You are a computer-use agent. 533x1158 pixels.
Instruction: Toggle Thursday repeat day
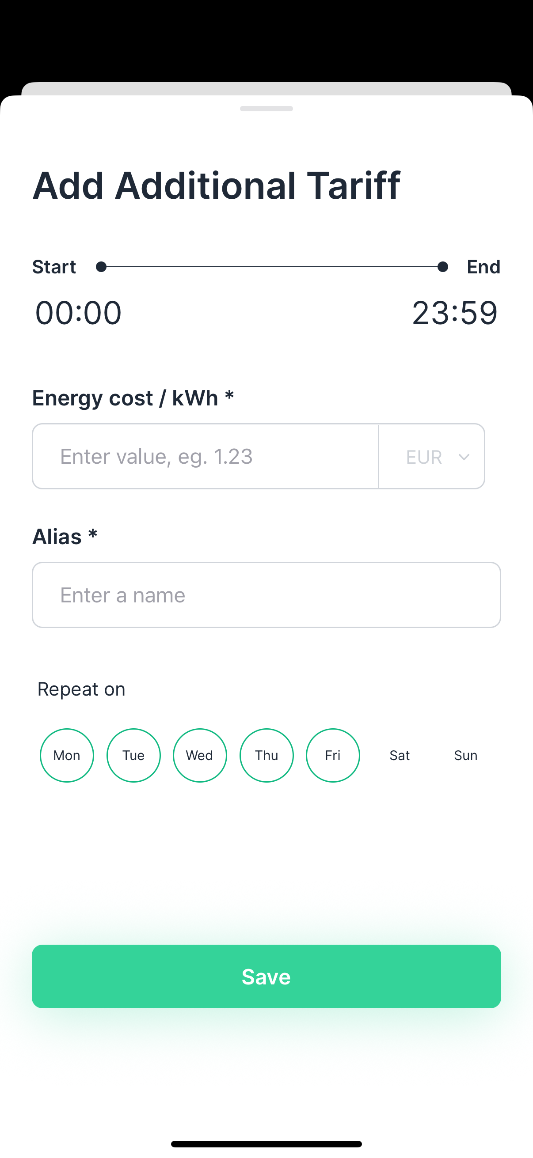click(x=266, y=755)
